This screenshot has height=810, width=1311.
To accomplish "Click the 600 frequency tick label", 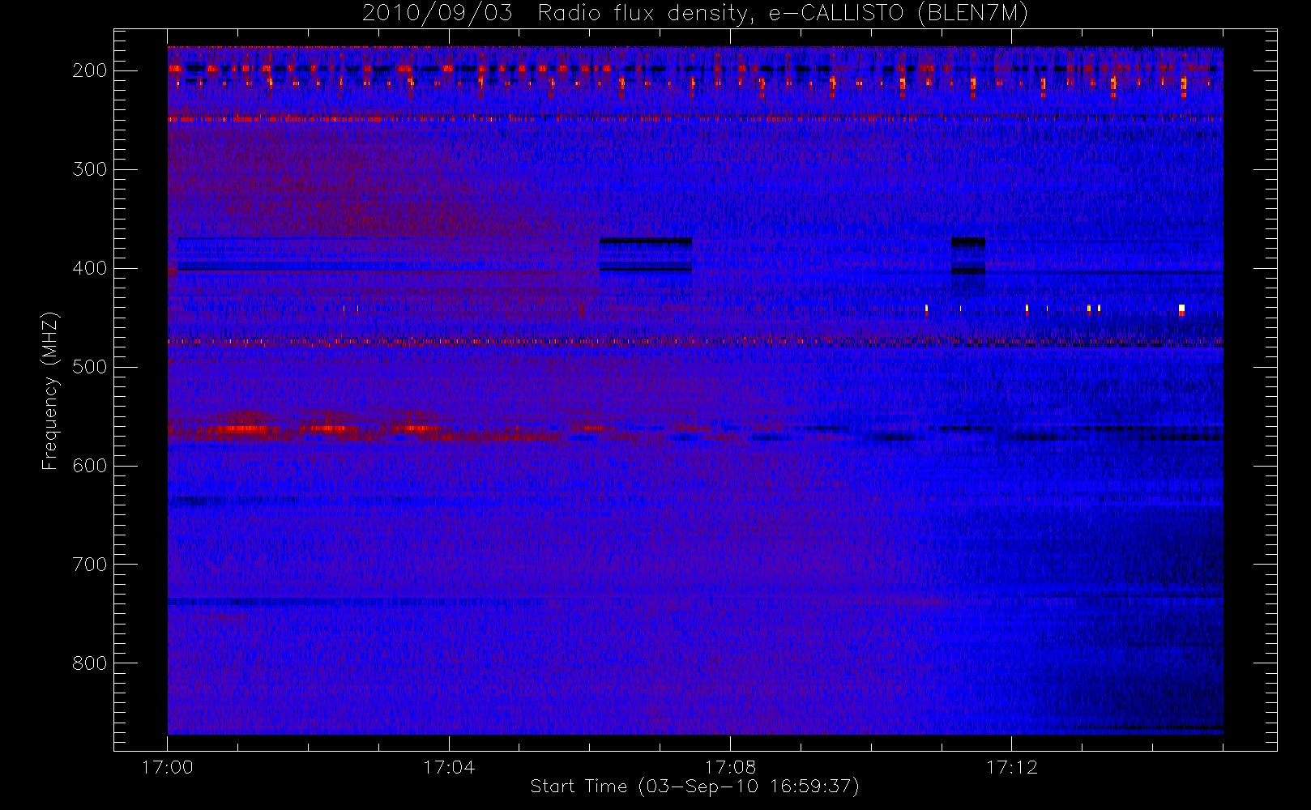I will tap(90, 466).
